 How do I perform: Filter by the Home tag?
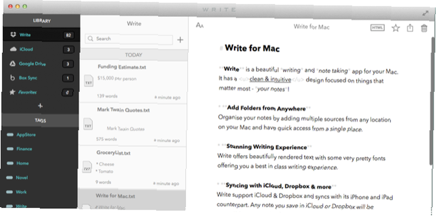23,163
